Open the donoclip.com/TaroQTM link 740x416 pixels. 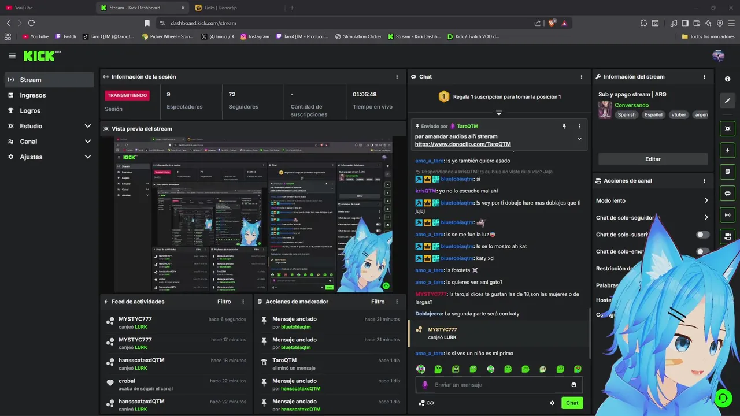tap(462, 144)
